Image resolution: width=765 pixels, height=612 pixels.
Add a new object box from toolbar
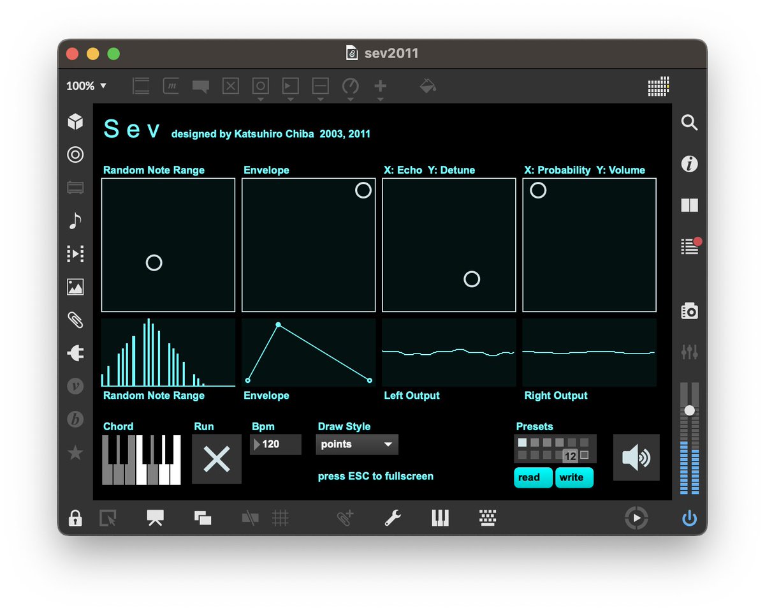pos(141,86)
